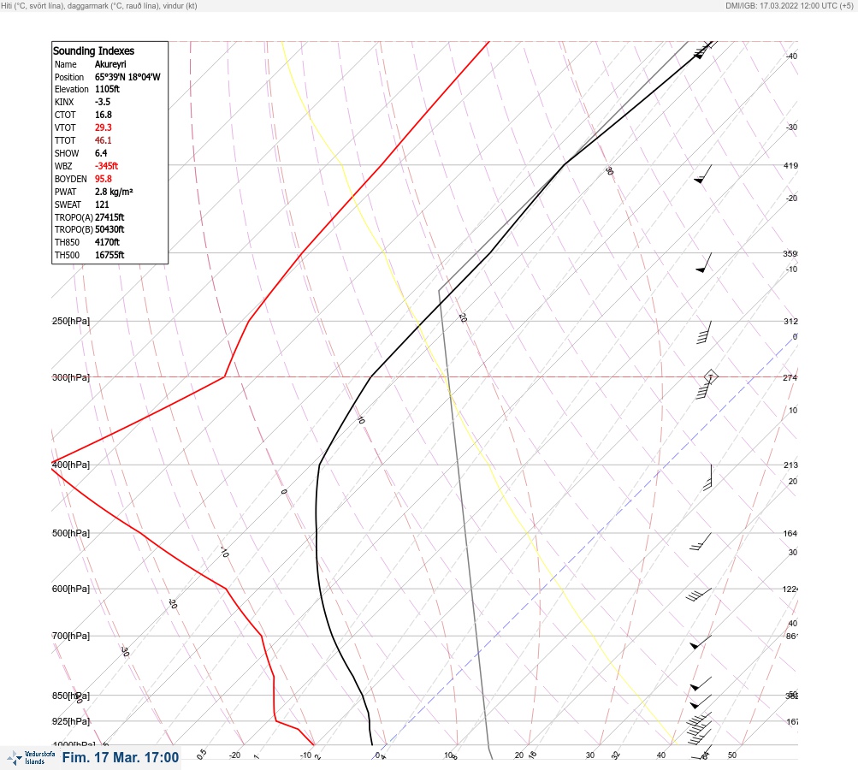Click the 'Fim. 17 Mar. 17:00' timestamp
The width and height of the screenshot is (858, 770).
pos(121,757)
